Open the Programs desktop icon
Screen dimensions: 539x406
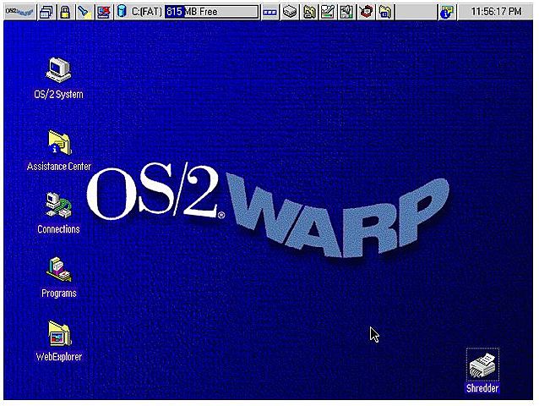(x=58, y=270)
